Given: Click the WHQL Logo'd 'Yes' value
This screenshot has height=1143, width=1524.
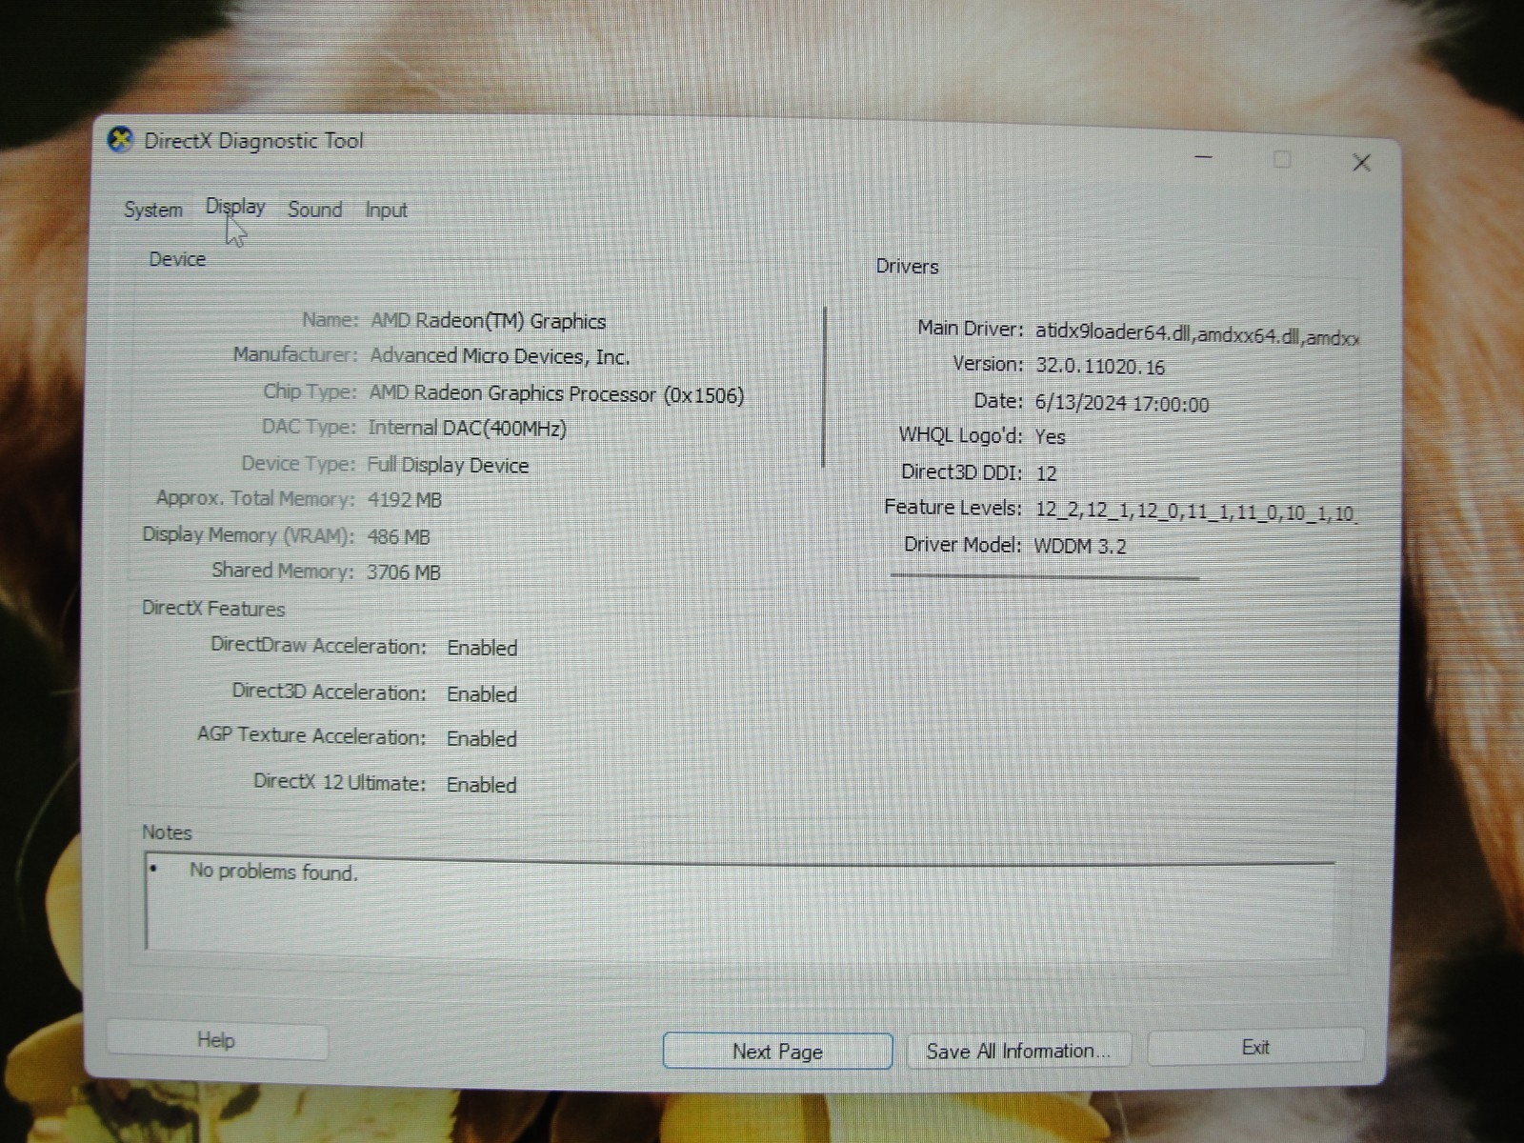Looking at the screenshot, I should pos(1050,437).
